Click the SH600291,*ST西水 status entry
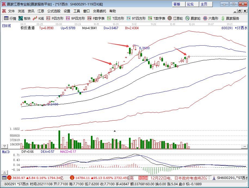The height and width of the screenshot is (188, 249). [x=232, y=178]
